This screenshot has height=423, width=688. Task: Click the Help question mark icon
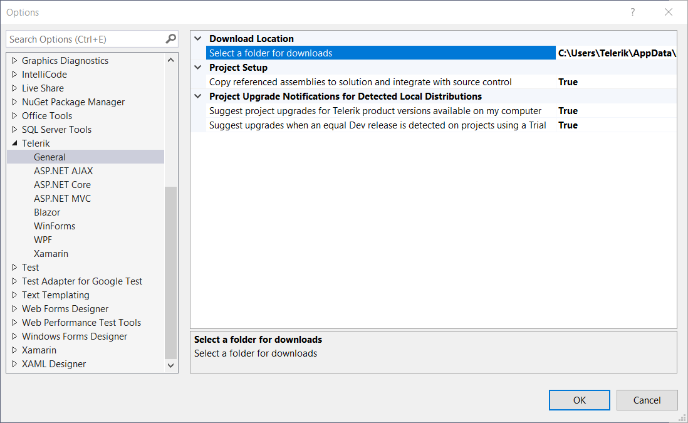(632, 12)
